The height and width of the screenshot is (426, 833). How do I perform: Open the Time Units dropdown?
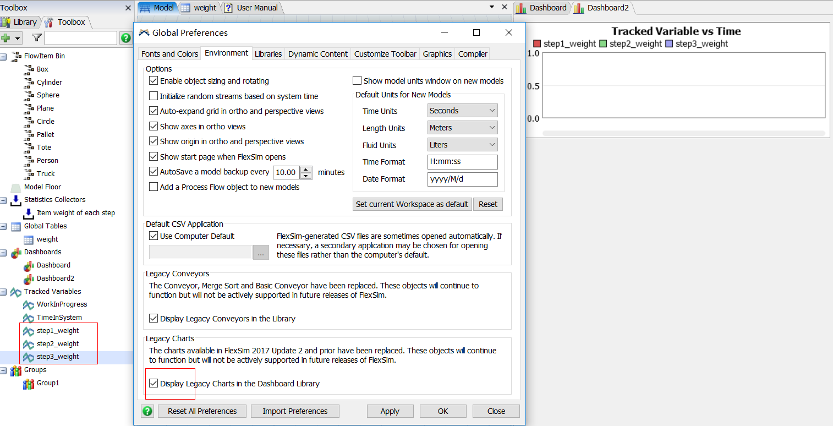(462, 111)
